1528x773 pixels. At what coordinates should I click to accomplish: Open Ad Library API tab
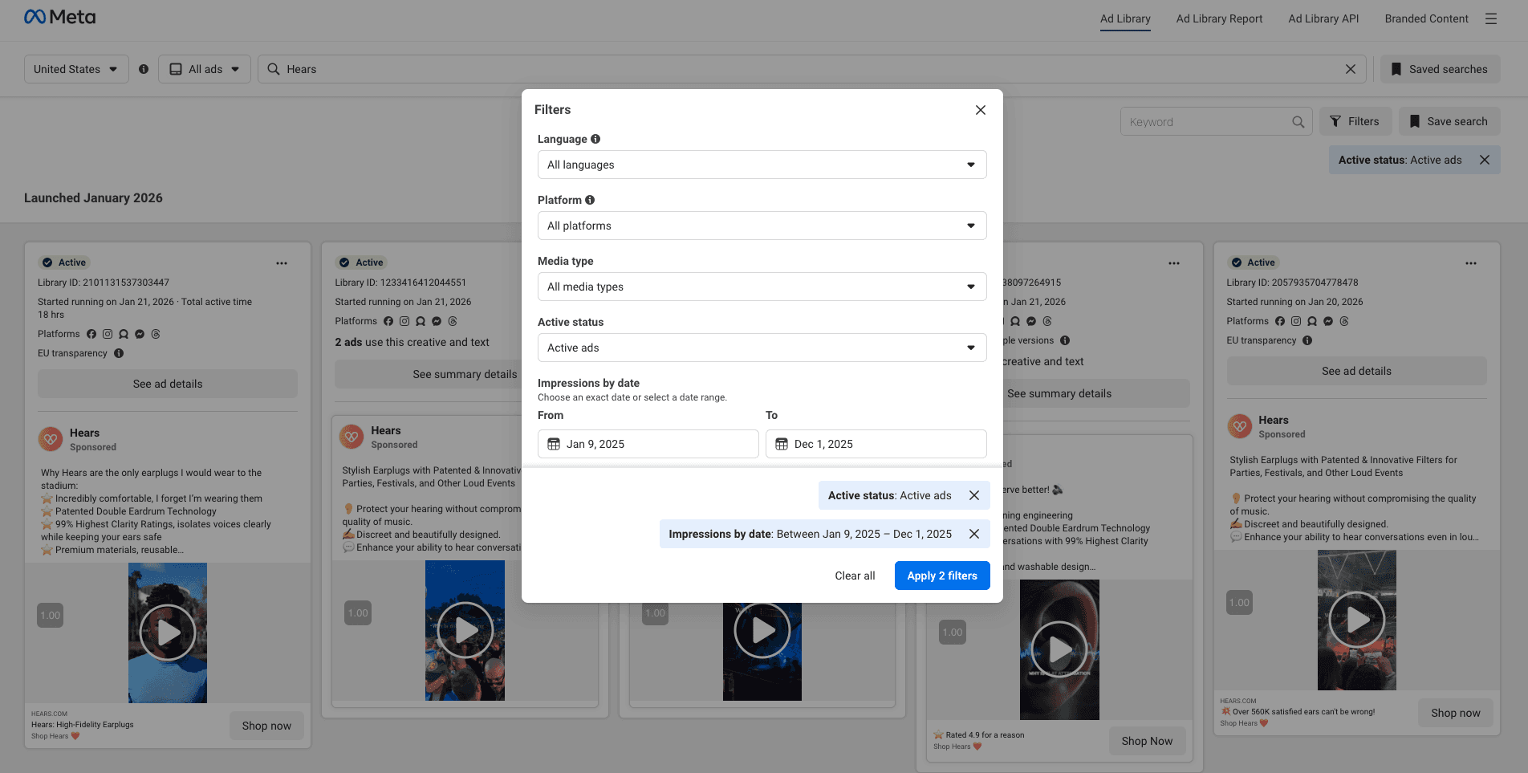pyautogui.click(x=1323, y=18)
